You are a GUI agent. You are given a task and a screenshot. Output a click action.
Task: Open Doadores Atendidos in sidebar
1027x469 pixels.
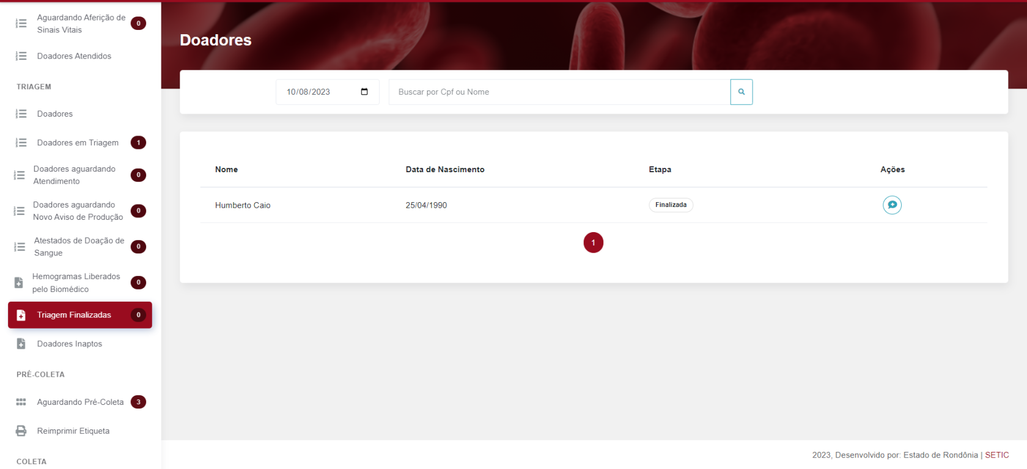click(x=80, y=56)
